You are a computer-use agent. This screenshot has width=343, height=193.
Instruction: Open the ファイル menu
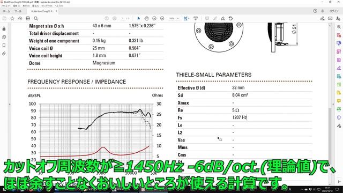tap(5, 6)
